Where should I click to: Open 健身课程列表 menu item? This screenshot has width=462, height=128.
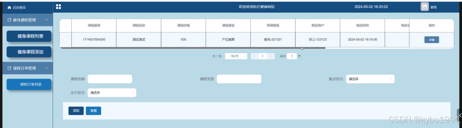coord(29,36)
